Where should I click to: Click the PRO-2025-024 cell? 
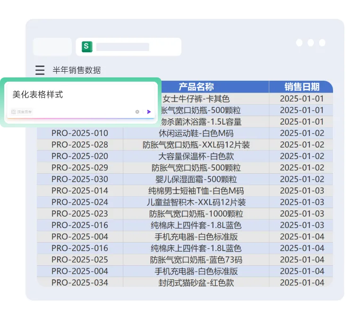click(x=80, y=202)
